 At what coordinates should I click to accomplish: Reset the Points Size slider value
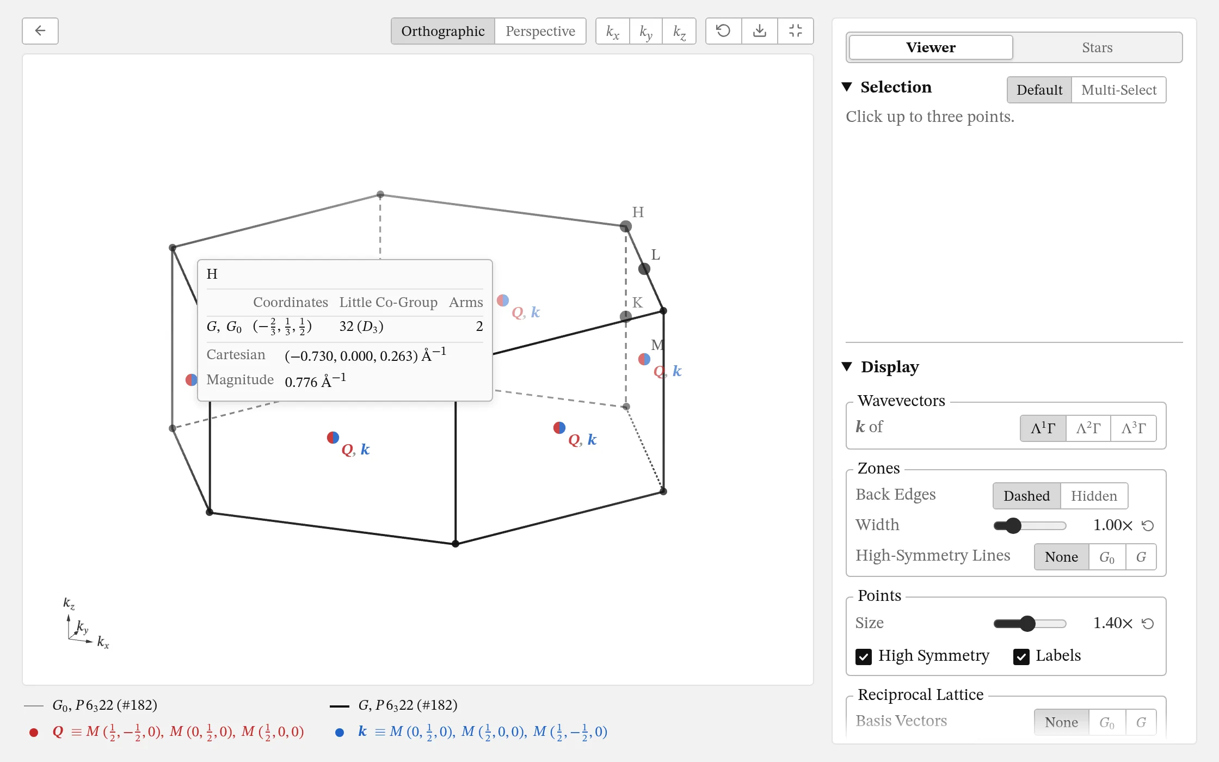tap(1148, 623)
